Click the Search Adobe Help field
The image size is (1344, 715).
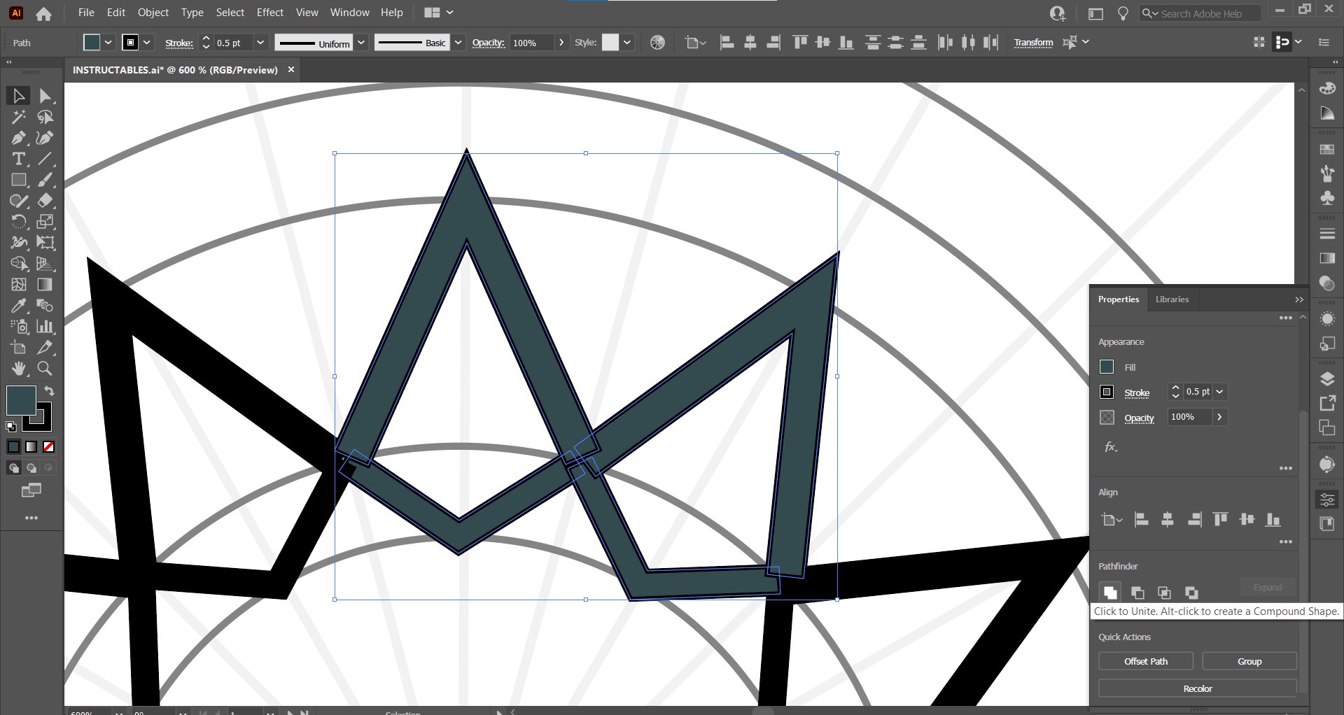coord(1200,13)
